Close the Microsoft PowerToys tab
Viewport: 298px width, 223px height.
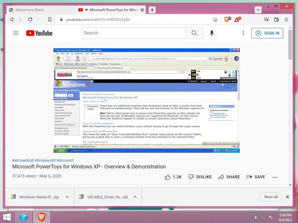[142, 10]
